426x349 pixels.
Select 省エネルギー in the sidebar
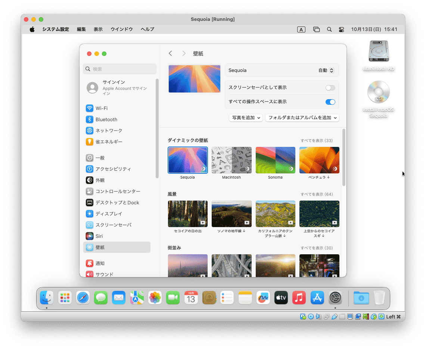(117, 142)
